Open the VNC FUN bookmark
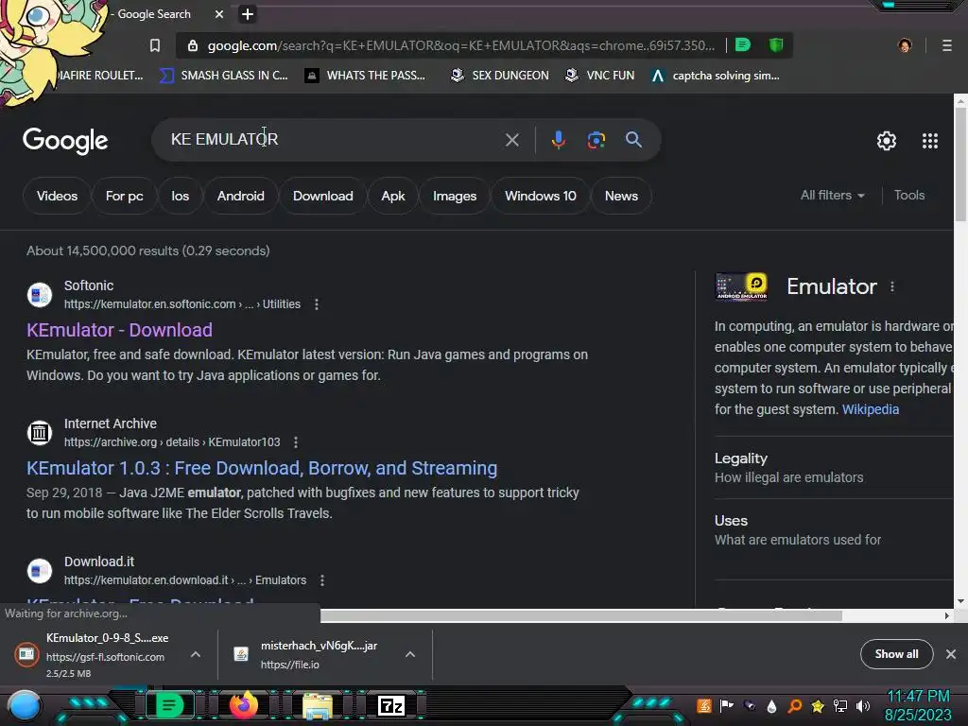The image size is (968, 726). [599, 76]
